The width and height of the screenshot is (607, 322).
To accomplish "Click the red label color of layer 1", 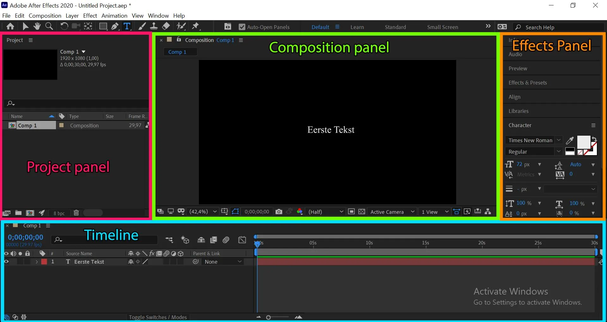I will click(44, 262).
